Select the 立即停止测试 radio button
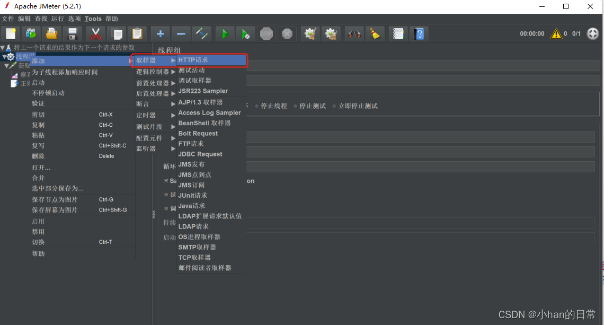 point(334,106)
